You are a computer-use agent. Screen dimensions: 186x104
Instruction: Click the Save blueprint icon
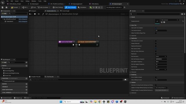coord(3,7)
